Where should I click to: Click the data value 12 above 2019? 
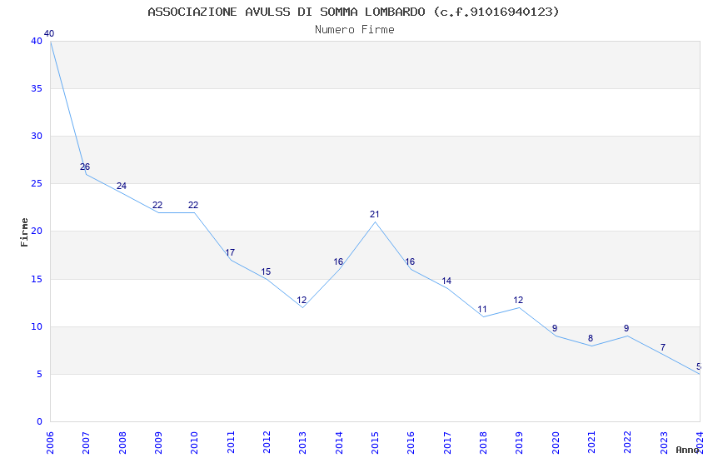tap(518, 300)
